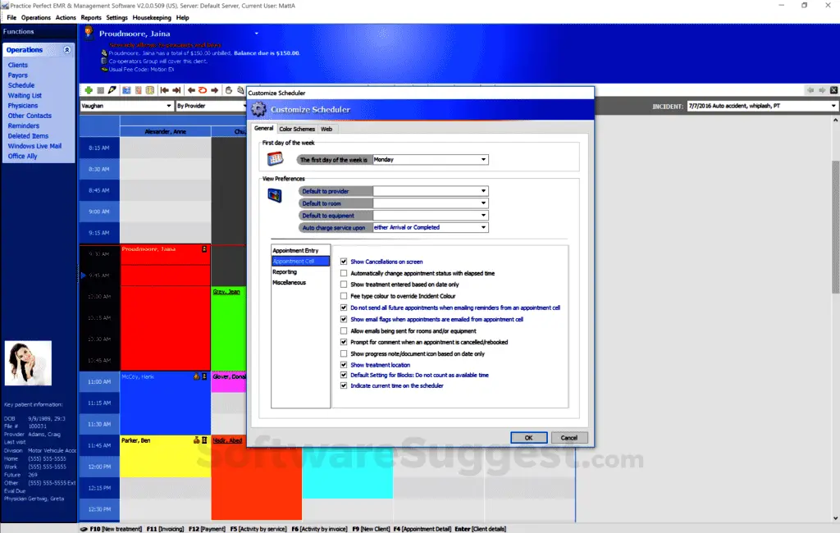This screenshot has height=533, width=840.
Task: Open Waiting List in Operations sidebar
Action: (25, 95)
